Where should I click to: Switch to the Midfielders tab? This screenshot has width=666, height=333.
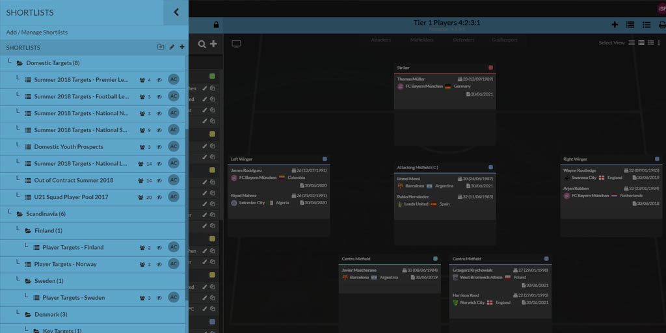(x=421, y=40)
